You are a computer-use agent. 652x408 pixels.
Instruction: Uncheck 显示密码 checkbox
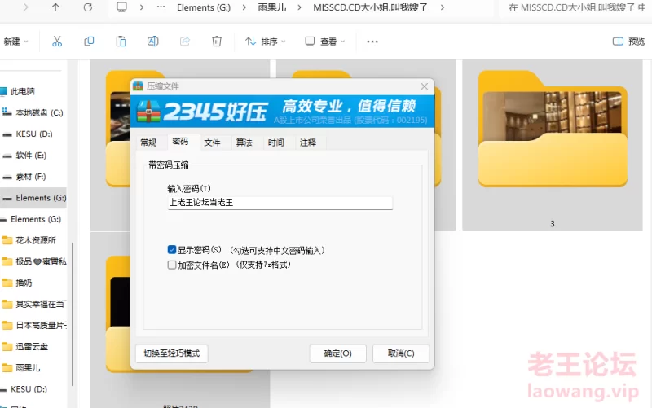coord(172,250)
